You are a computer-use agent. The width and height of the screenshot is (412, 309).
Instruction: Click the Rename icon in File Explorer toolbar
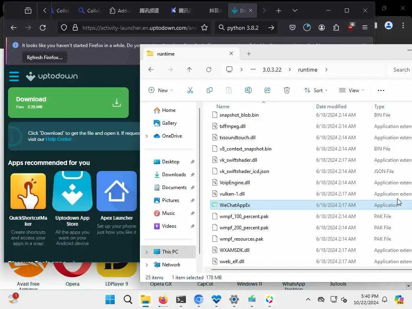point(248,91)
